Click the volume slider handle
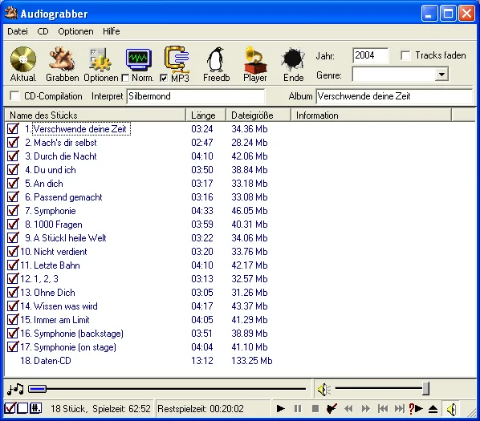The width and height of the screenshot is (480, 421). click(425, 389)
